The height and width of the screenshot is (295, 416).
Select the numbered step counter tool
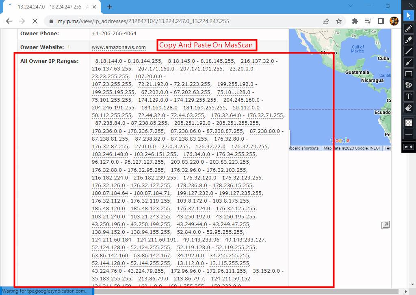pyautogui.click(x=409, y=85)
